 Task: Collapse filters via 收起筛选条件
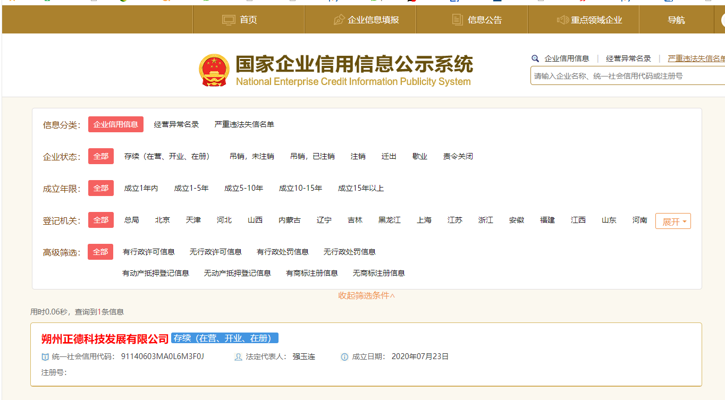pos(367,296)
